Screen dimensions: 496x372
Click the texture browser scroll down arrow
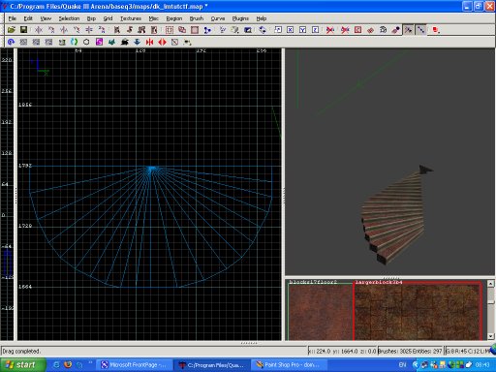pos(490,336)
